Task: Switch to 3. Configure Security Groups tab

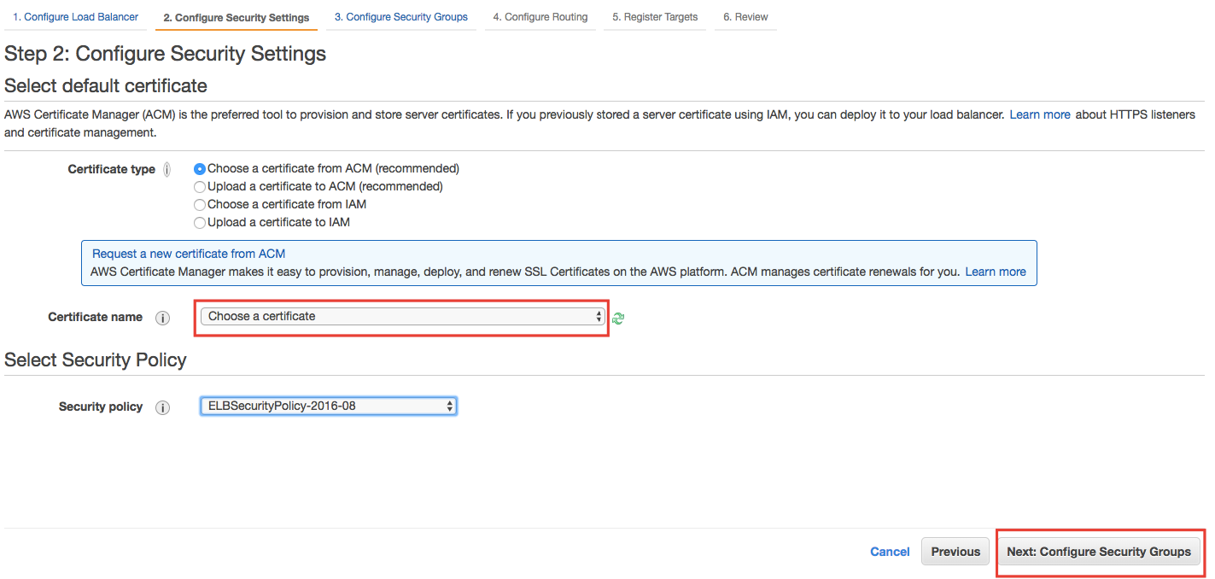Action: pyautogui.click(x=401, y=17)
